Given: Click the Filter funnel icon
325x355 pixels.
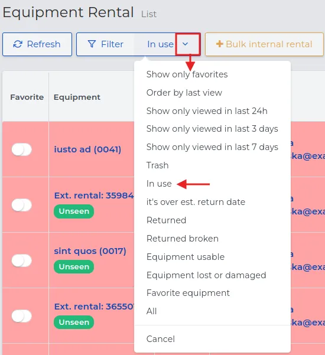Looking at the screenshot, I should (92, 44).
